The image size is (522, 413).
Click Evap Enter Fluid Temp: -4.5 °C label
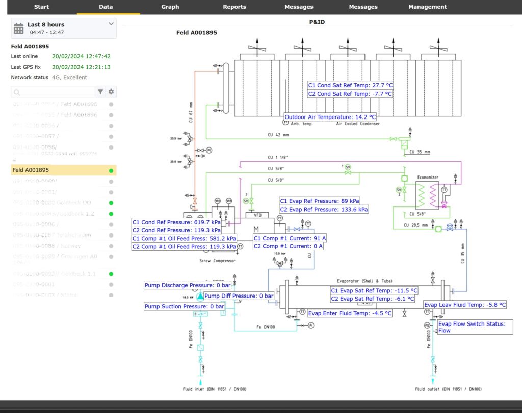[350, 313]
